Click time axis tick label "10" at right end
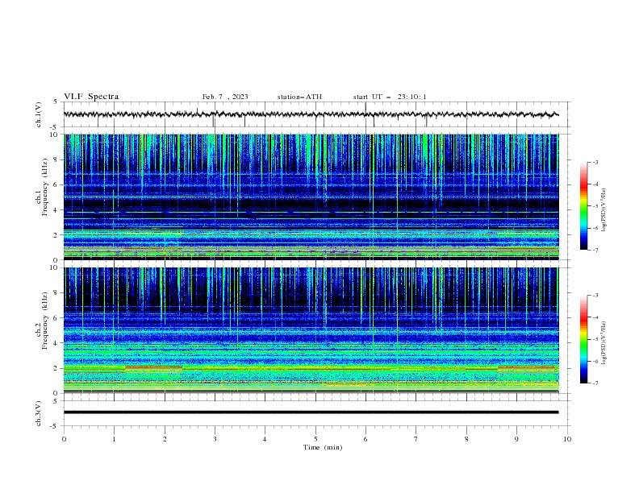This screenshot has width=639, height=493. pos(567,439)
